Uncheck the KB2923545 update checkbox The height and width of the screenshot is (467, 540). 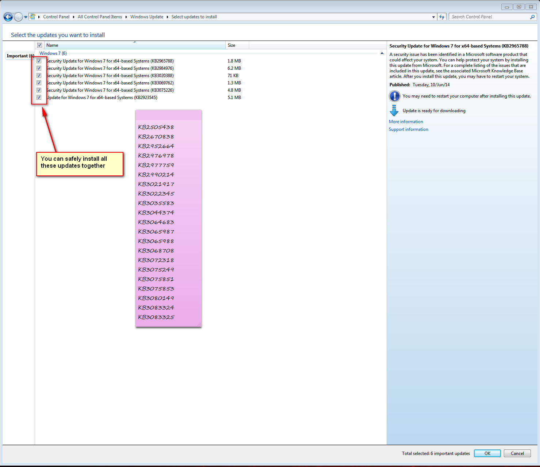(39, 98)
